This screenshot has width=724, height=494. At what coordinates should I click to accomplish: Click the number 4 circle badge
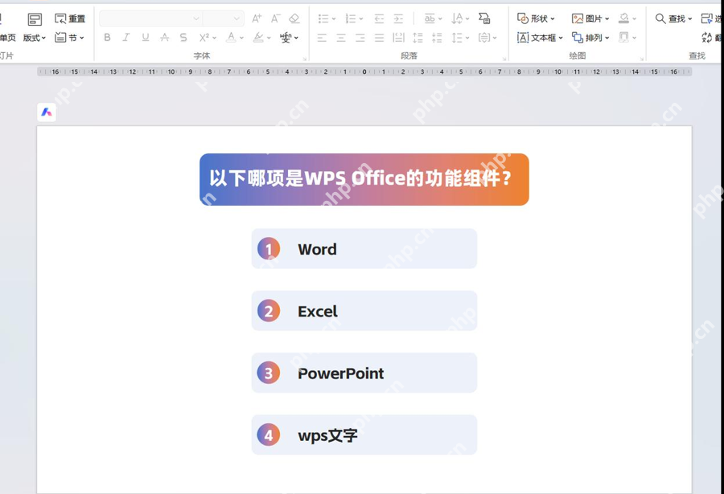[x=269, y=435]
